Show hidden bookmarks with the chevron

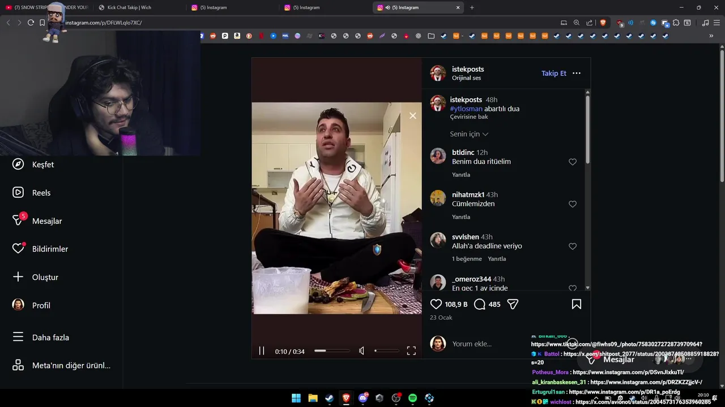coord(711,36)
